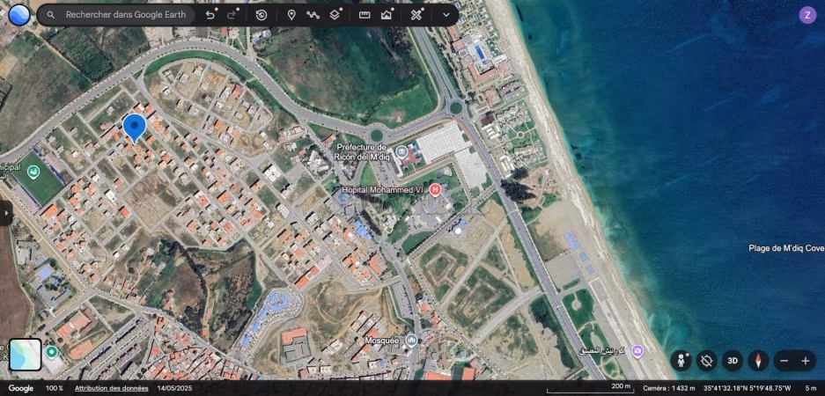Click the 100 % loading indicator
This screenshot has width=825, height=396.
[55, 388]
